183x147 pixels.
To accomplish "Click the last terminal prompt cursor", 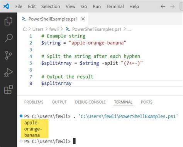I will pyautogui.click(x=74, y=141).
